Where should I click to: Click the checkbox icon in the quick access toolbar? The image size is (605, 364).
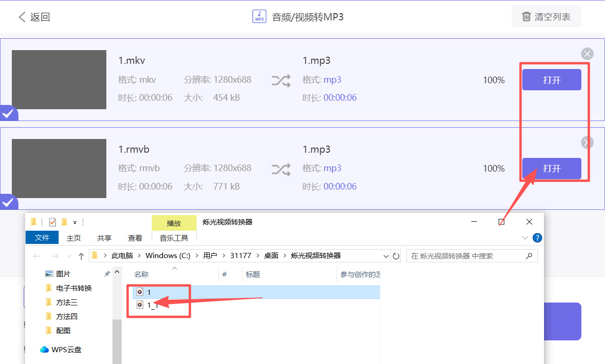52,222
